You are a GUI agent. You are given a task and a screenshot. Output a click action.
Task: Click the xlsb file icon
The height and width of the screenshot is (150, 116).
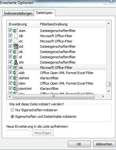click(16, 73)
